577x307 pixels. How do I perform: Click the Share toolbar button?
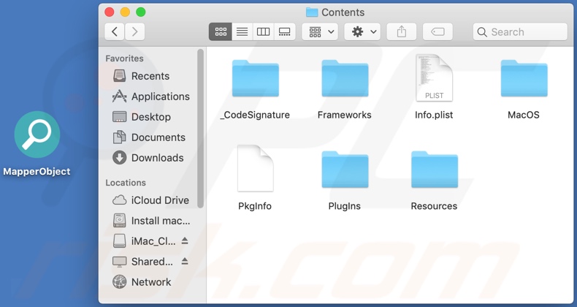click(x=402, y=32)
